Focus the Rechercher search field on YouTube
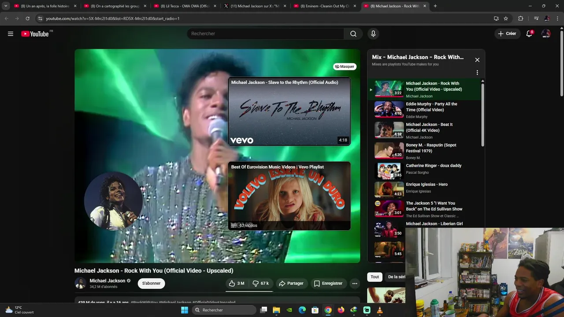 pos(266,34)
